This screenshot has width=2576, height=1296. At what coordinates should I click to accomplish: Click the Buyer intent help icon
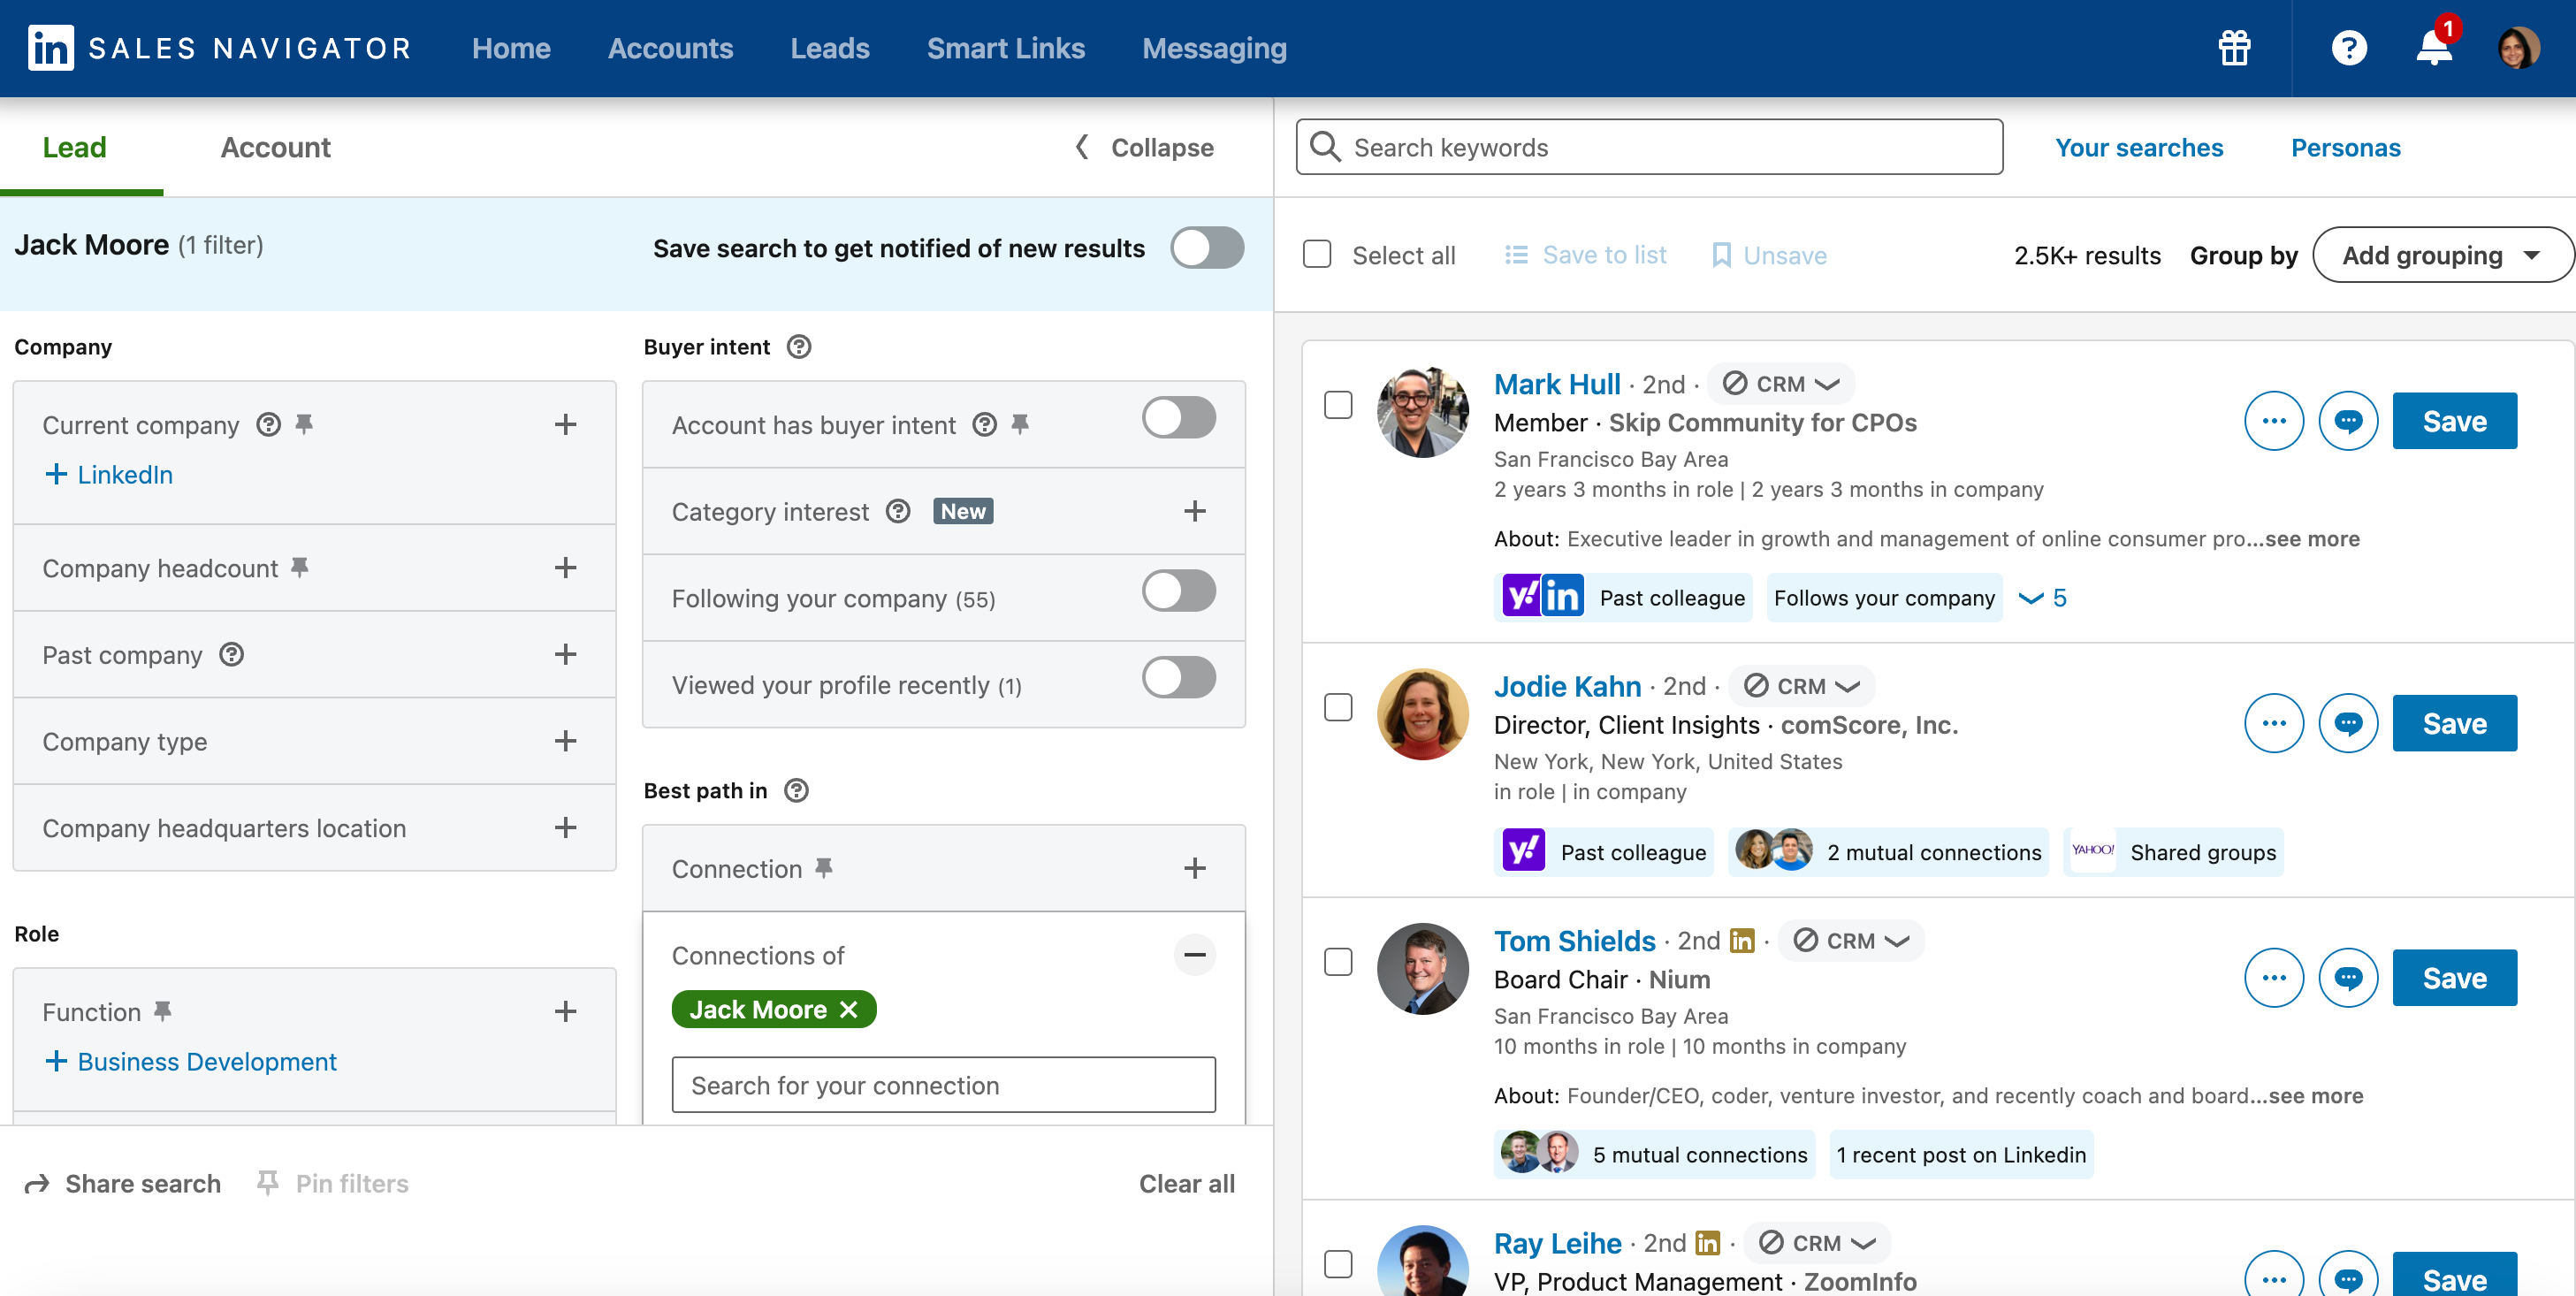[x=799, y=347]
